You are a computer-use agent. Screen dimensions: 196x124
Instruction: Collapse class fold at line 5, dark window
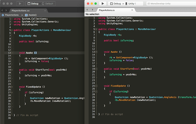tap(12, 30)
